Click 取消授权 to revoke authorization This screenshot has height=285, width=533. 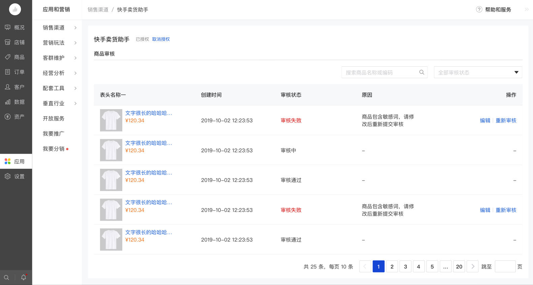161,39
